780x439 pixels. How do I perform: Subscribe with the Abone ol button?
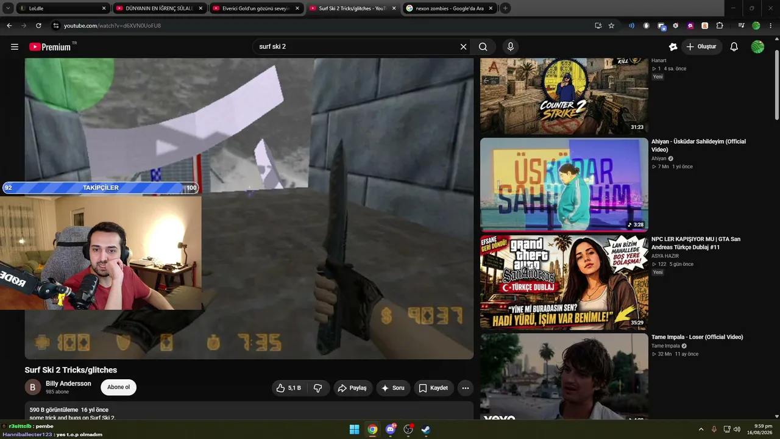click(x=118, y=387)
